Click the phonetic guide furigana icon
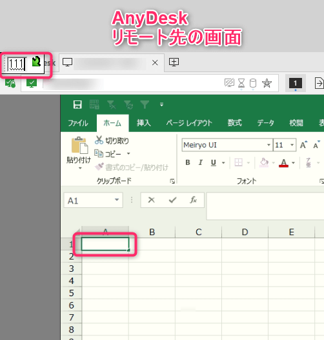Image resolution: width=324 pixels, height=340 pixels. click(x=309, y=163)
